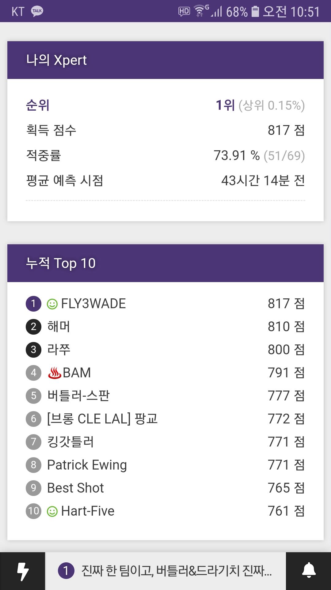
Task: Open notifications with the bell icon
Action: pyautogui.click(x=309, y=571)
